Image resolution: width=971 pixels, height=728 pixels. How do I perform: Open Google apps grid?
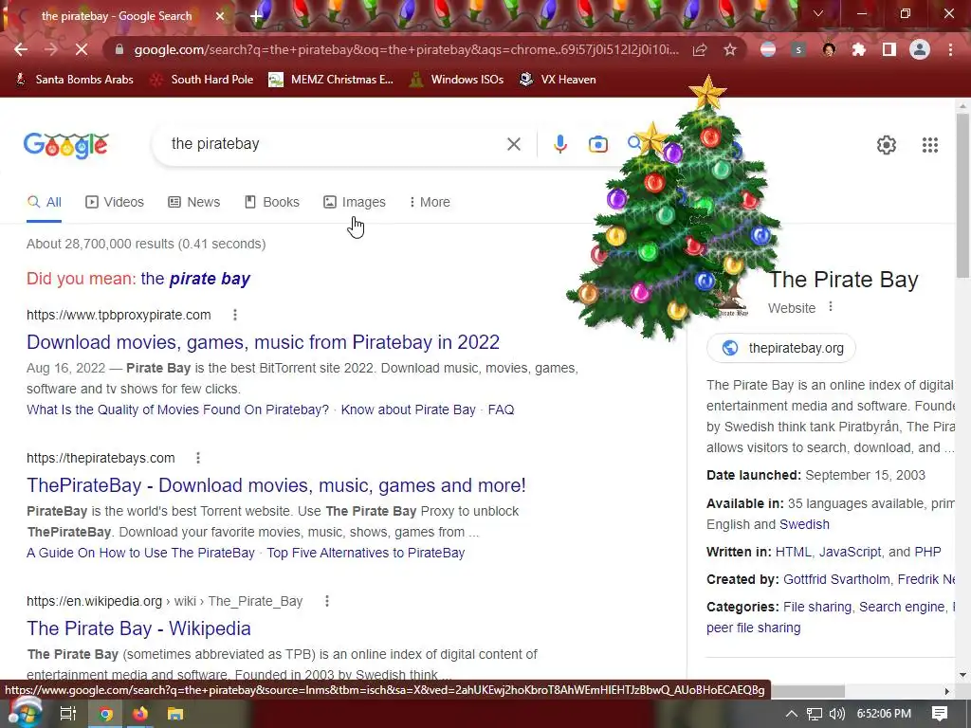929,145
